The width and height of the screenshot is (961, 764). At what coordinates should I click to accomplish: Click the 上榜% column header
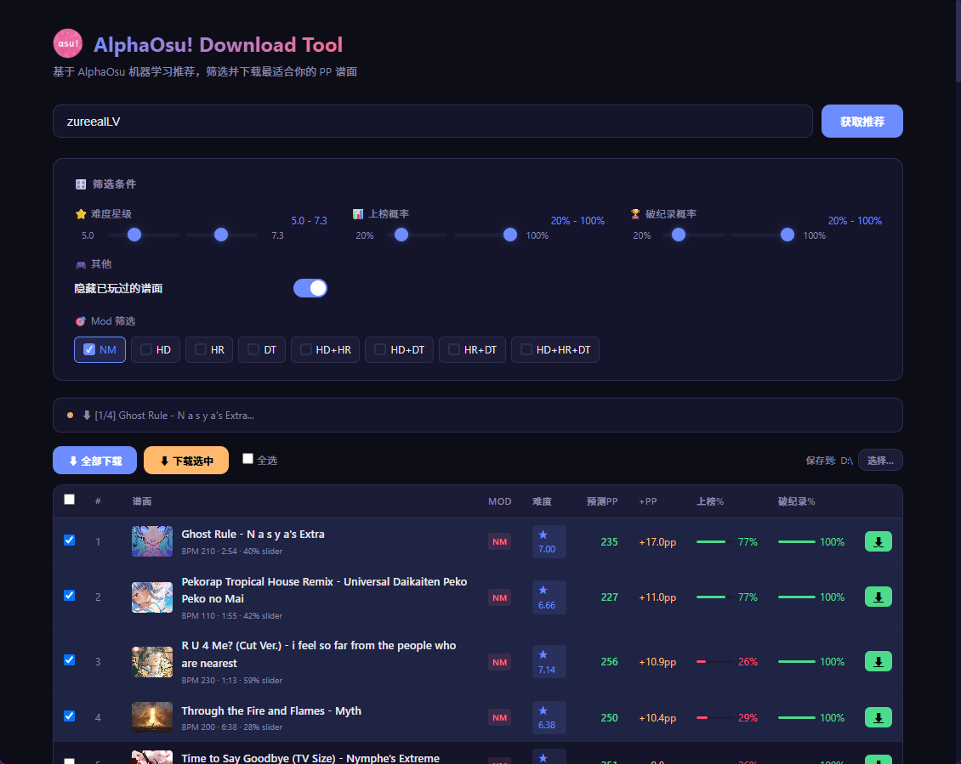click(710, 501)
